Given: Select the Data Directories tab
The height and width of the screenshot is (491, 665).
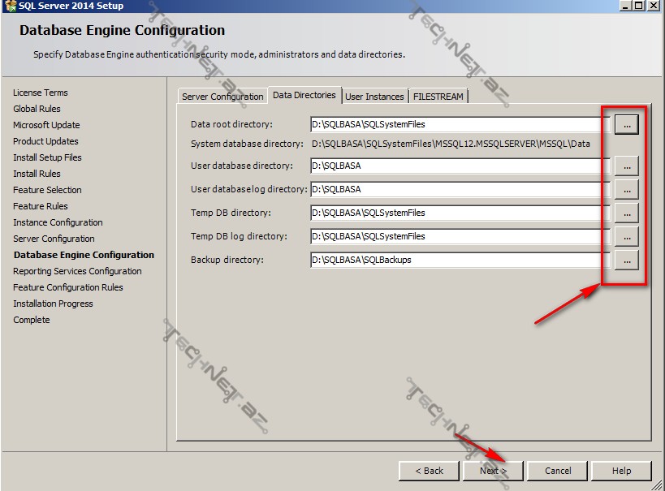Looking at the screenshot, I should coord(304,95).
